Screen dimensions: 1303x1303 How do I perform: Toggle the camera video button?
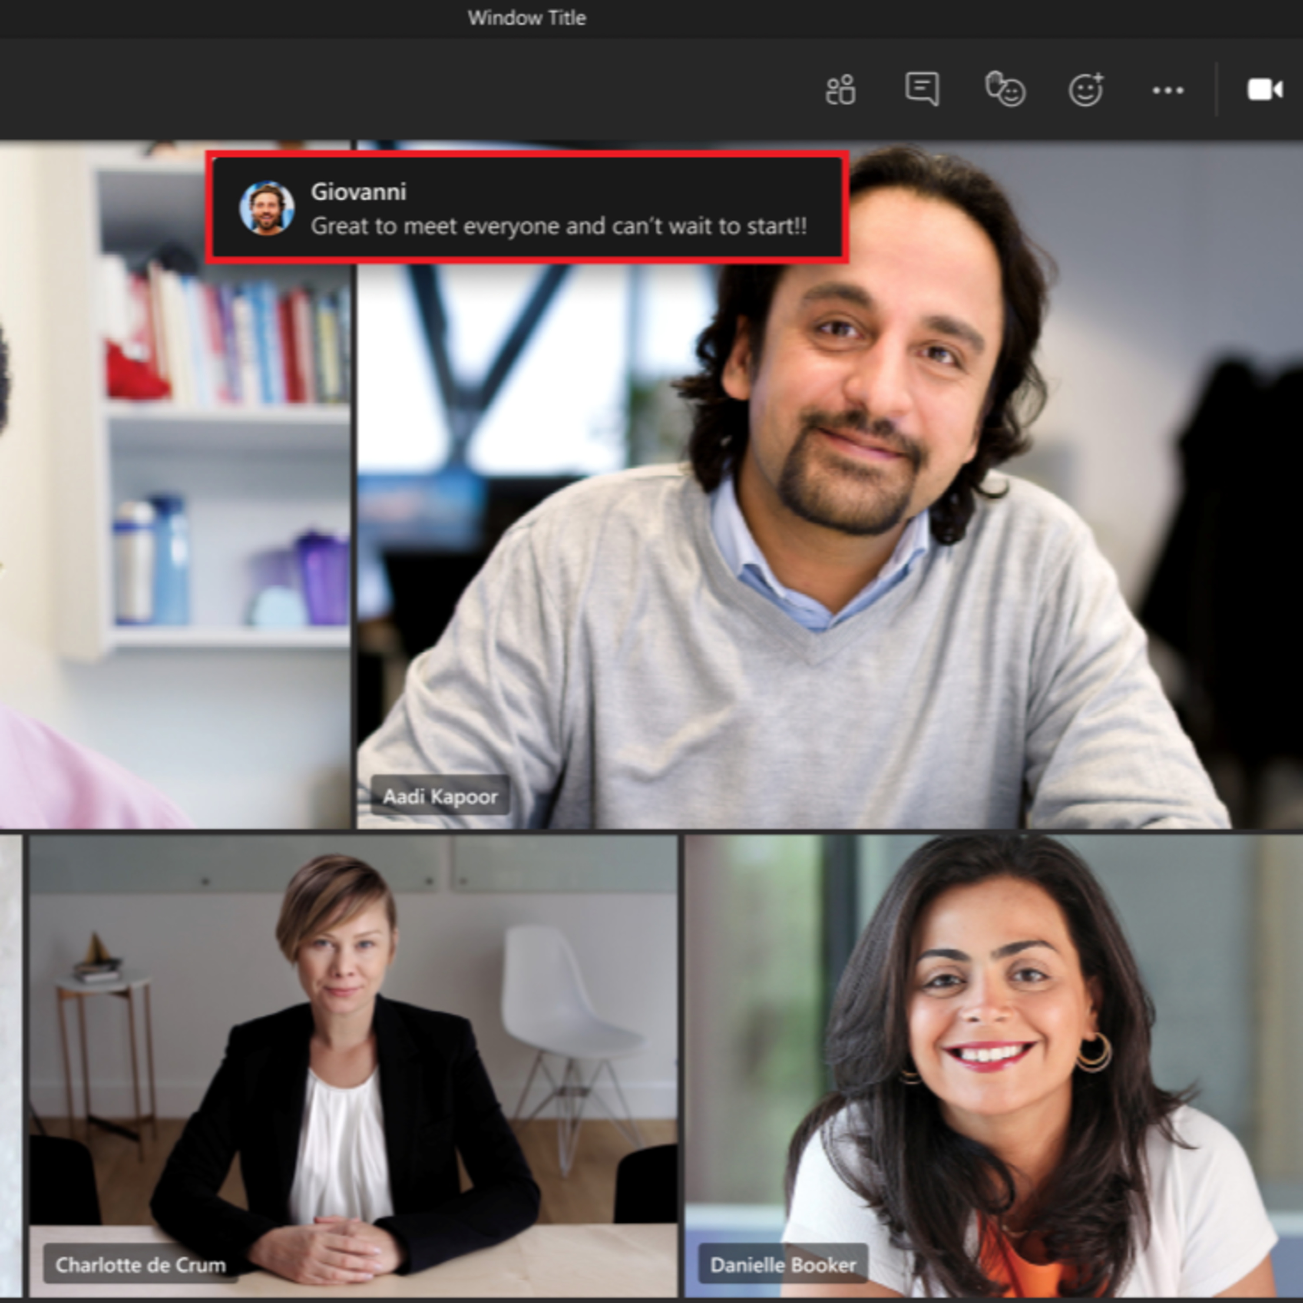1265,90
